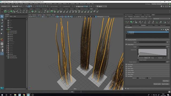Select by object type mode icon
The image size is (171, 96).
click(x=29, y=6)
